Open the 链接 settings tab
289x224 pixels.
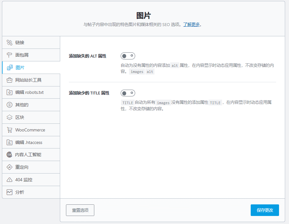tap(31, 42)
